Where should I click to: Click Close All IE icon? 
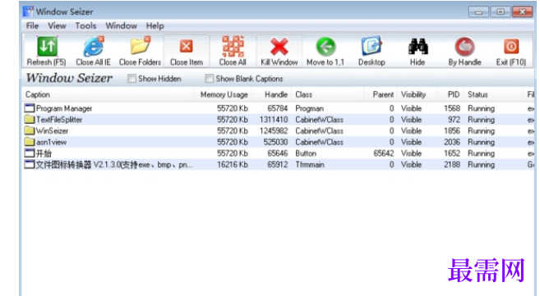[x=94, y=47]
